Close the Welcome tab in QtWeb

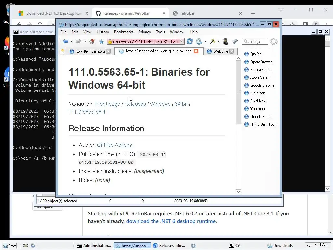(x=232, y=51)
